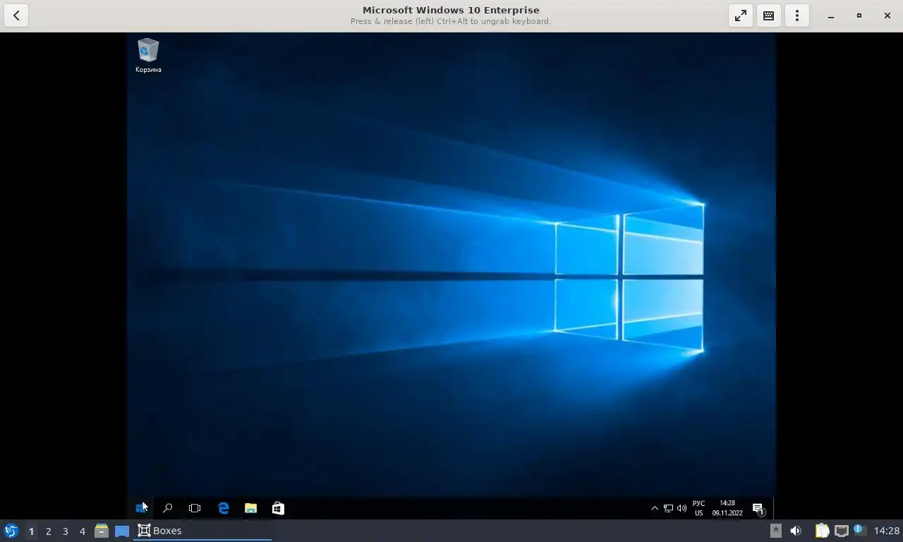
Task: Select the Boxes task in host taskbar
Action: 202,531
